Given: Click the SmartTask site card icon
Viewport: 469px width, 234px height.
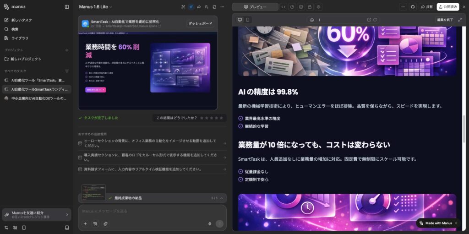Looking at the screenshot, I should 85,24.
